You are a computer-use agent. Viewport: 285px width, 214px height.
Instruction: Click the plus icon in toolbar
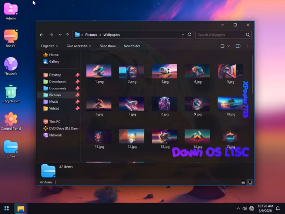(248, 46)
